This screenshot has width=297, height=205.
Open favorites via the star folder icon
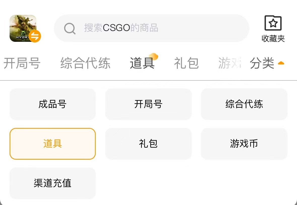click(x=273, y=23)
